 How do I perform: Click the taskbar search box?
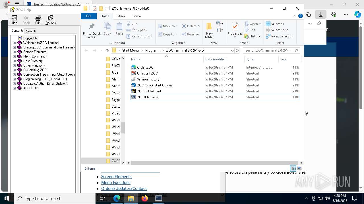click(55, 199)
